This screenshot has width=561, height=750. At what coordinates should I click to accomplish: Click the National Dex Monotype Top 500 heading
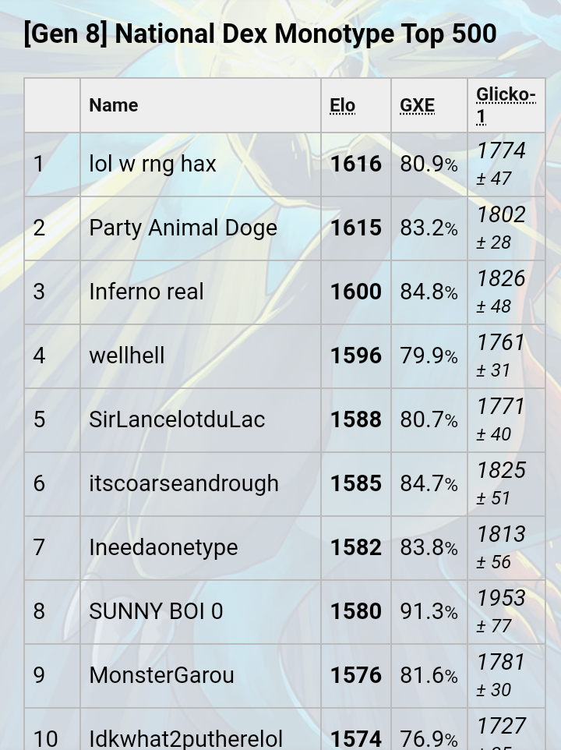pyautogui.click(x=260, y=34)
